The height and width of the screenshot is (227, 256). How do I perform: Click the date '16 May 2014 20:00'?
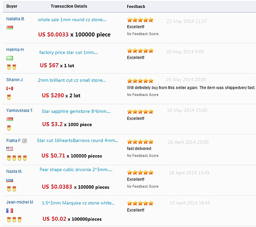(x=186, y=80)
